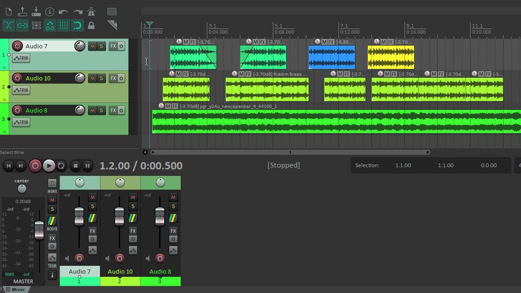This screenshot has width=521, height=293.
Task: Open routing for Audio 10 mixer strip
Action: [132, 218]
